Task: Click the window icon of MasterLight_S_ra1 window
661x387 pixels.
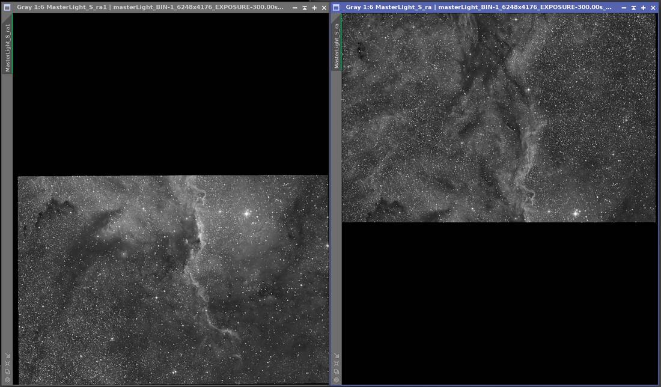Action: coord(7,7)
